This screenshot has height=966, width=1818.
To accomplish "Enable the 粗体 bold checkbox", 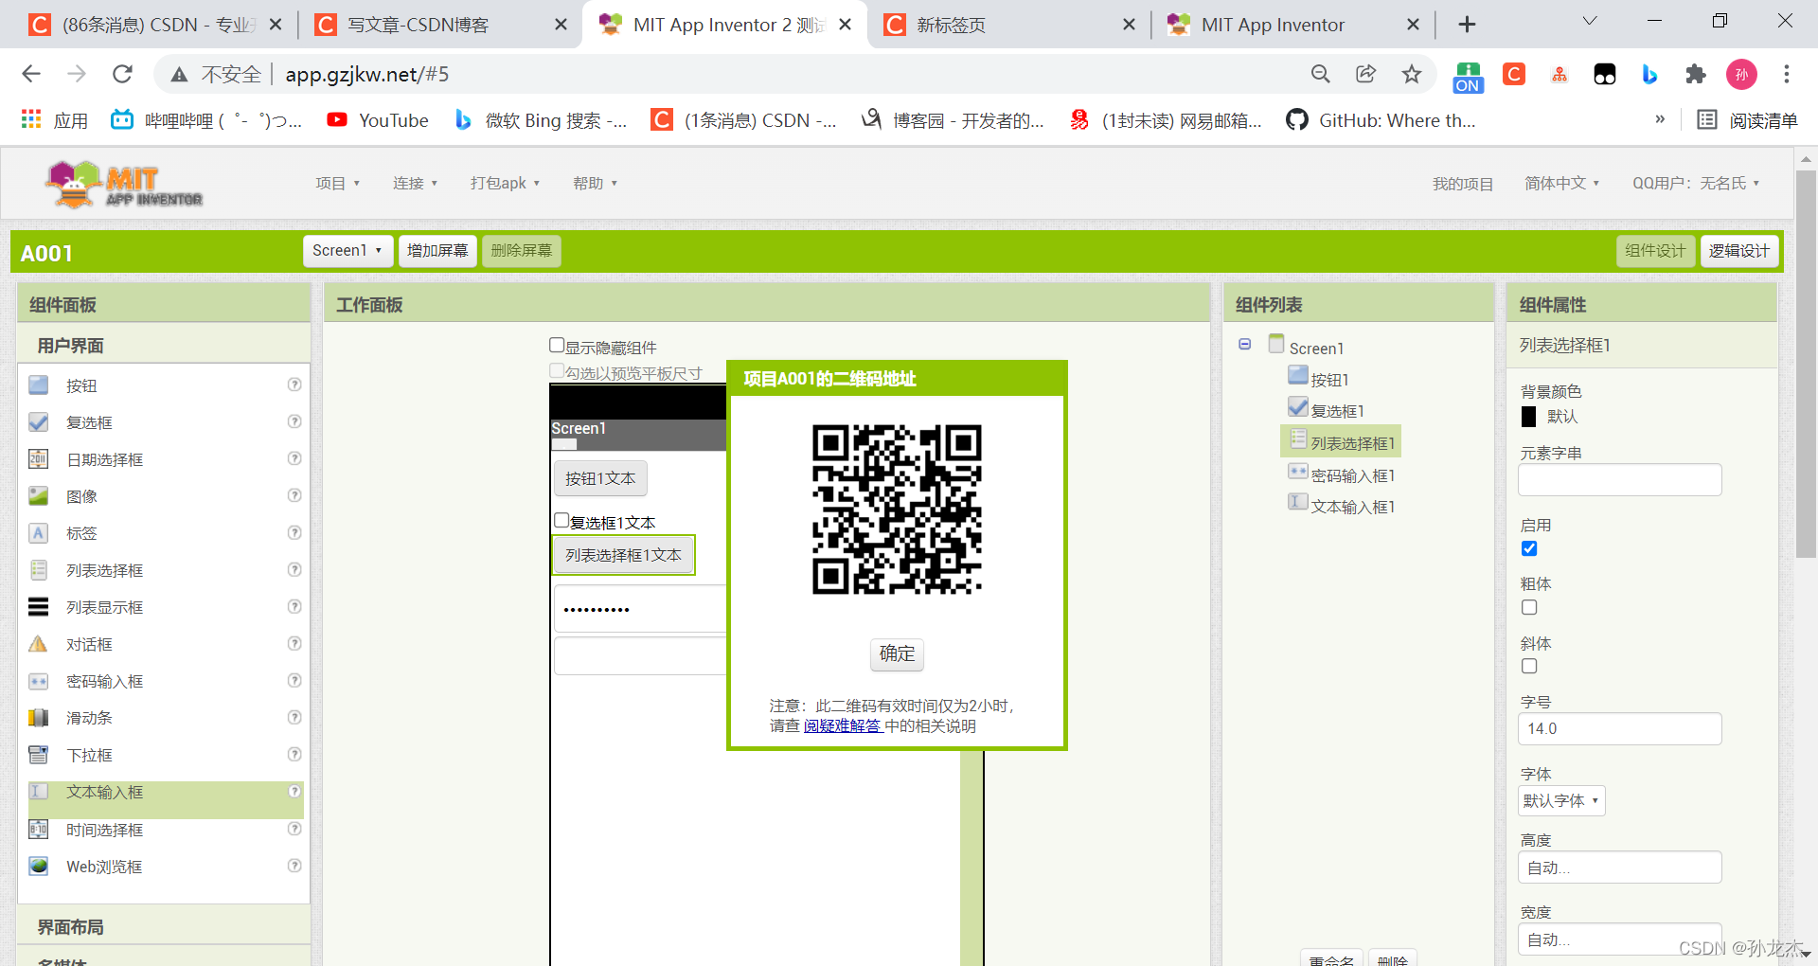I will (x=1529, y=607).
